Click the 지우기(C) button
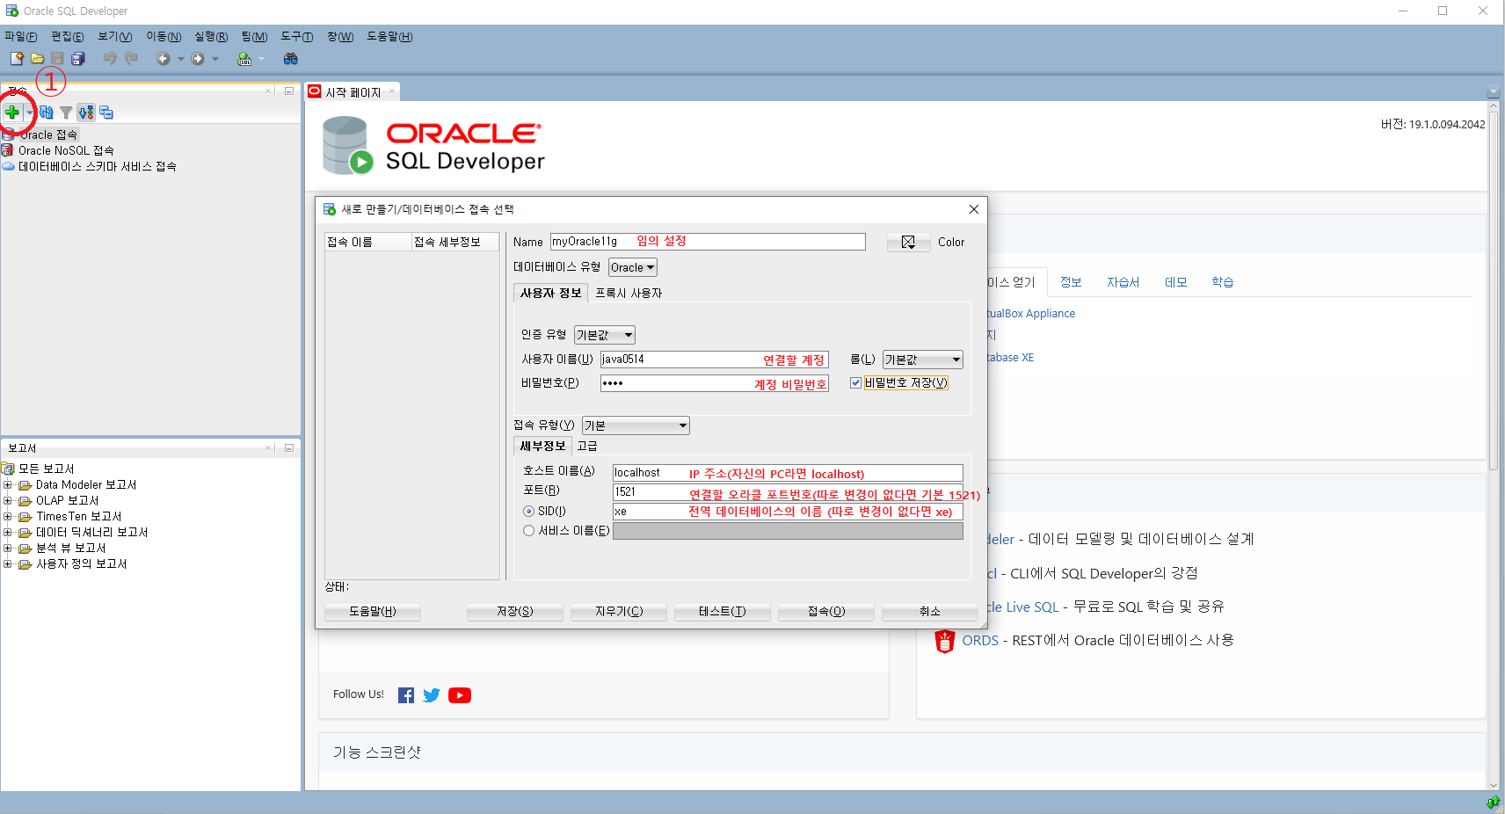 coord(619,612)
